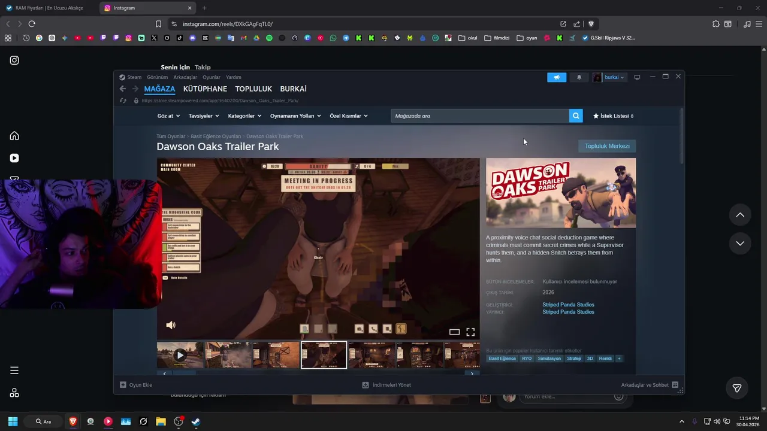Viewport: 767px width, 431px height.
Task: Open the Oyunlar menu
Action: click(x=212, y=77)
